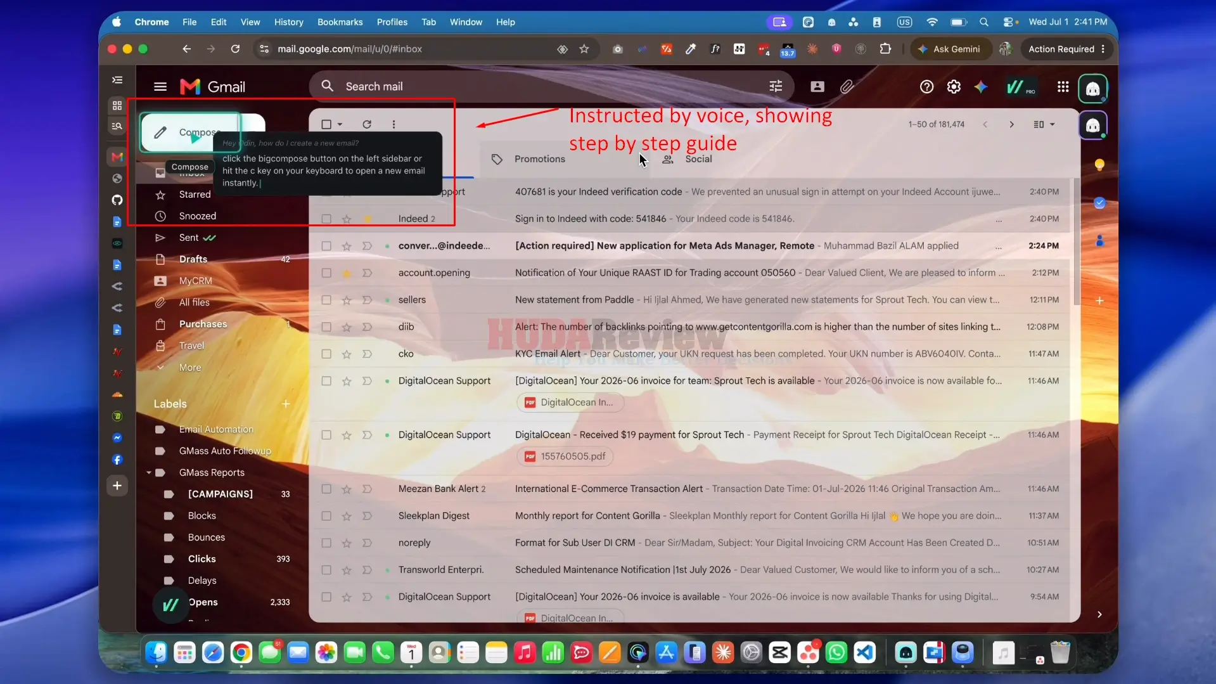Mark cko email as important

367,354
